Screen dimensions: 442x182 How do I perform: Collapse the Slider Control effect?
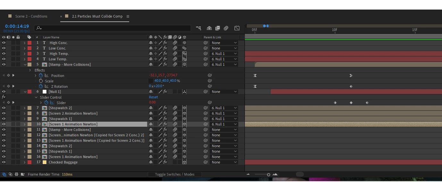36,97
